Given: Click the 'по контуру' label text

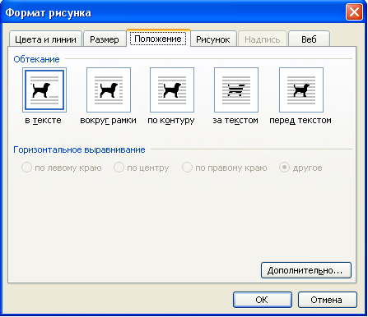Looking at the screenshot, I should pos(171,121).
